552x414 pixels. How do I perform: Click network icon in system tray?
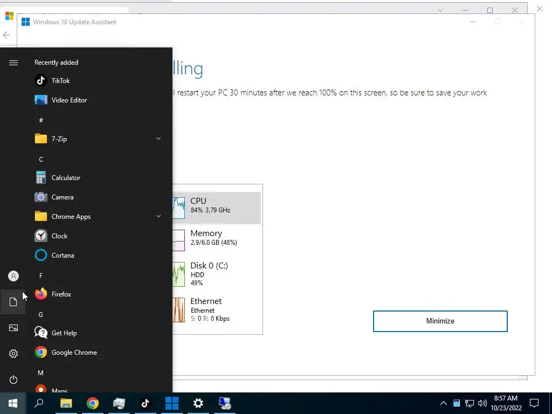470,403
